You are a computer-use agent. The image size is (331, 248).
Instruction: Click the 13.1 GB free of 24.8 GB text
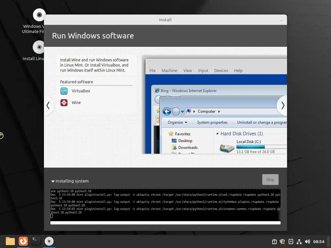point(255,152)
